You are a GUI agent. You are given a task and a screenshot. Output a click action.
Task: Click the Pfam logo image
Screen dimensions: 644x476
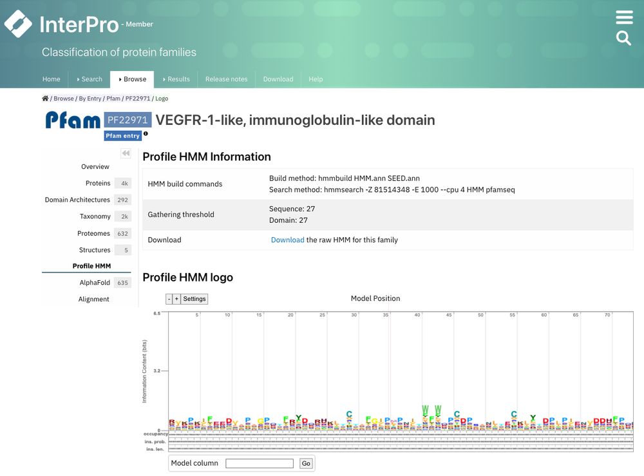[73, 120]
